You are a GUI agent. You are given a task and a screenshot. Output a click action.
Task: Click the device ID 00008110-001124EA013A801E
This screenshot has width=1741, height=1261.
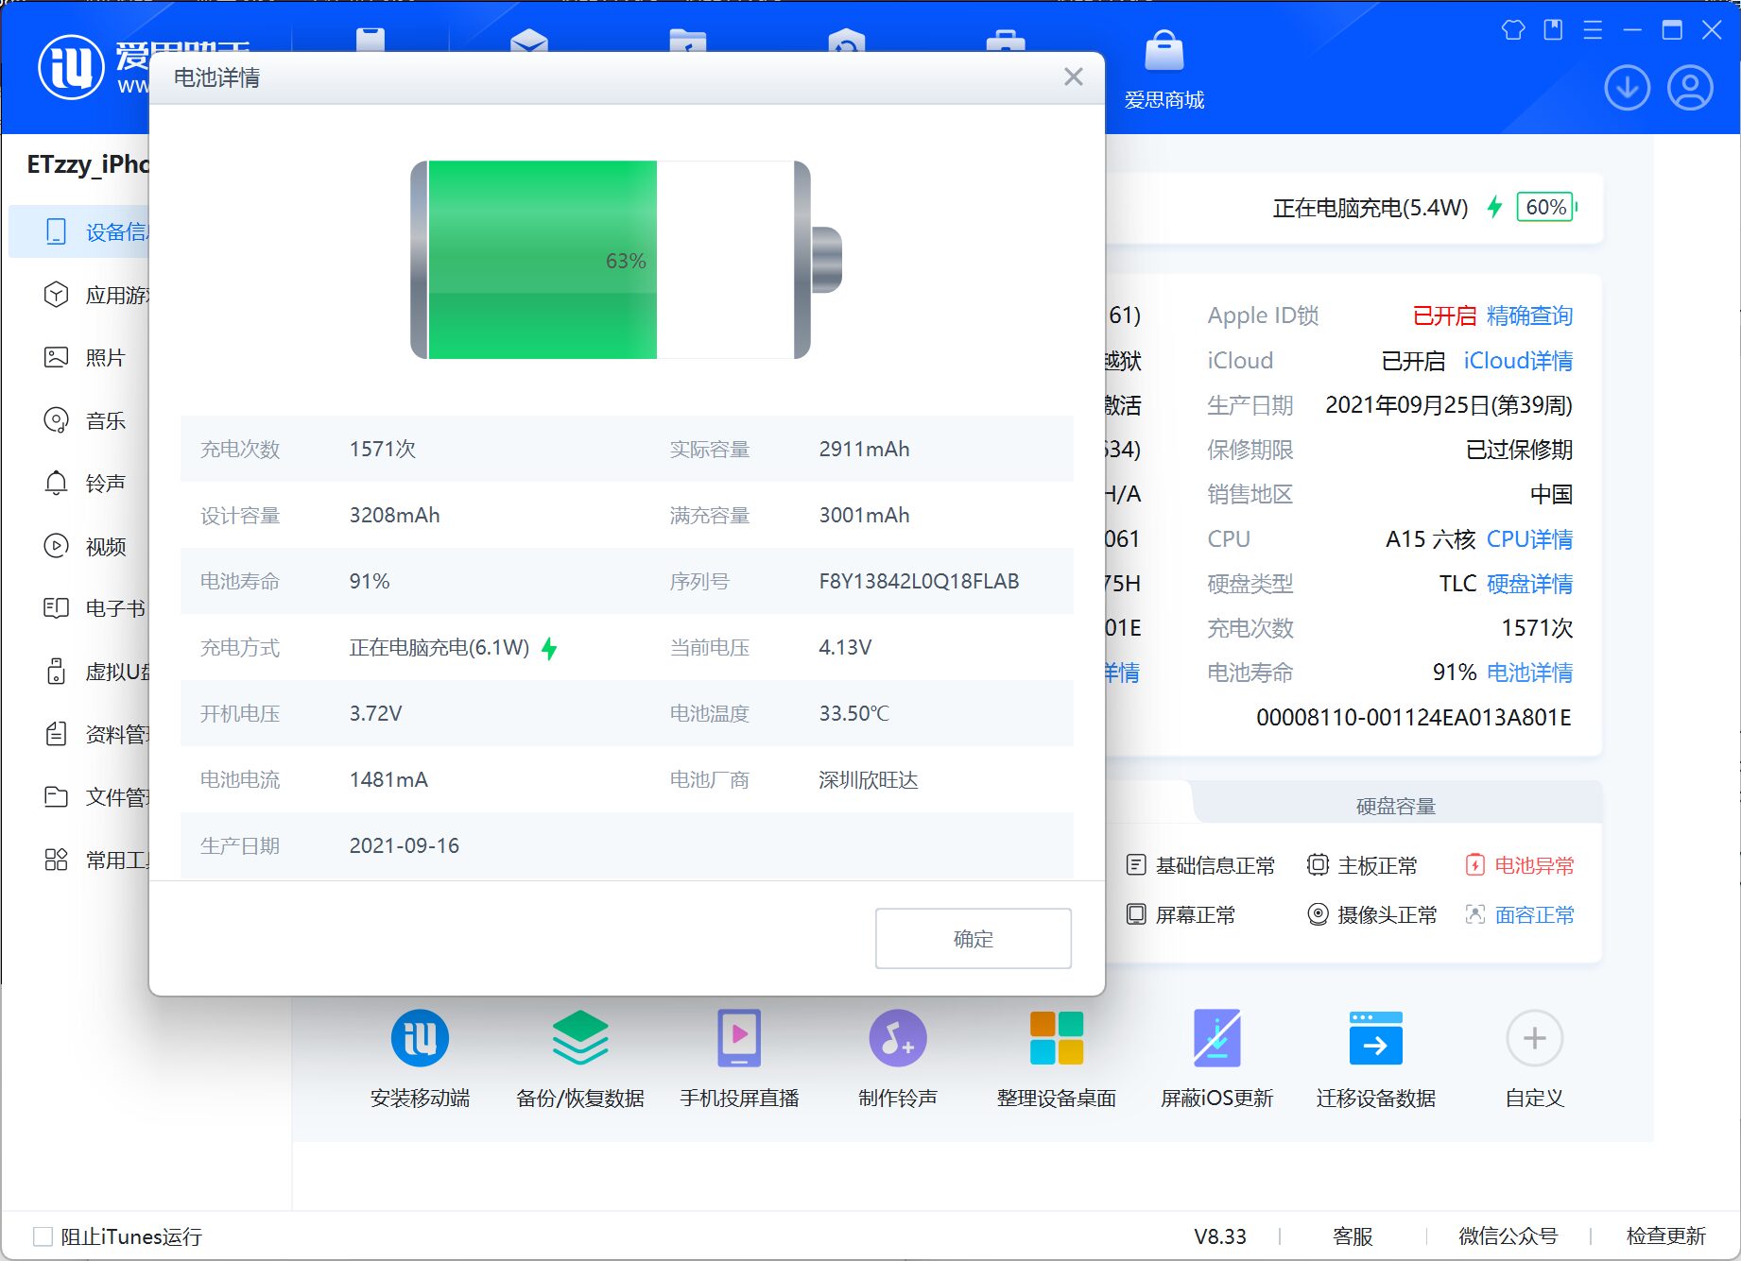point(1413,718)
